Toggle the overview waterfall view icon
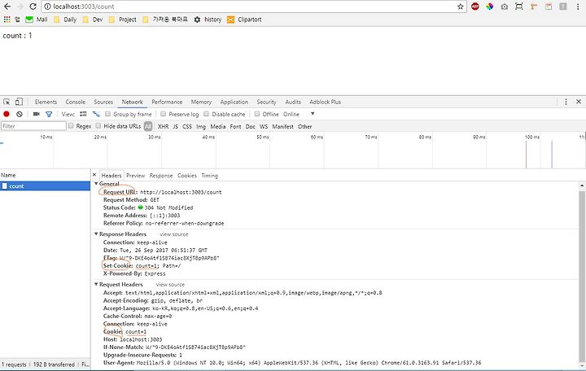 point(96,114)
